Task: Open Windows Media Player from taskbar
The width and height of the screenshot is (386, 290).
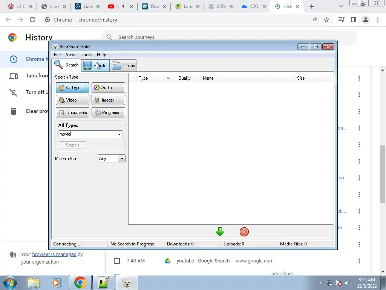Action: tap(56, 282)
